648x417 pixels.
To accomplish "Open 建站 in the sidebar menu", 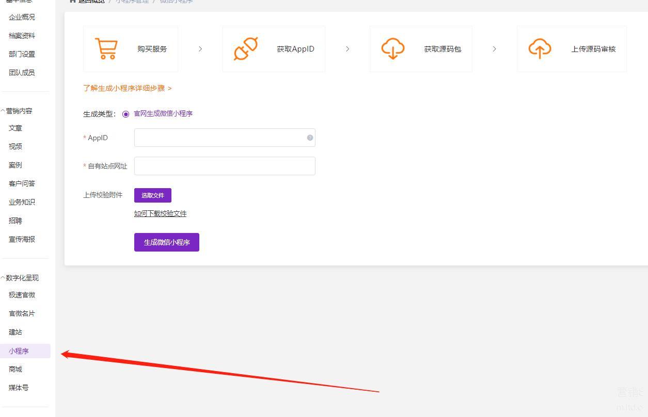I will tap(15, 332).
